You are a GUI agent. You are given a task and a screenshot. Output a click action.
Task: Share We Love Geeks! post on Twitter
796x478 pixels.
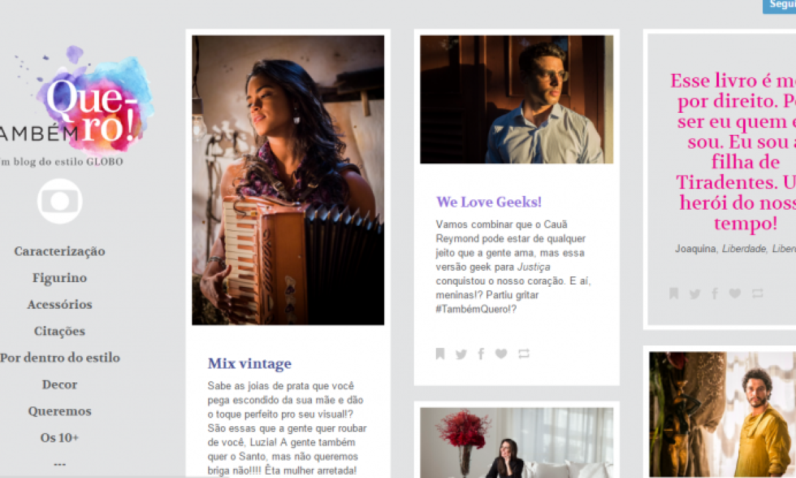461,355
